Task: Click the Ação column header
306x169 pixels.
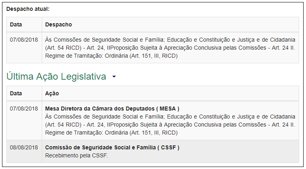Action: pos(52,93)
